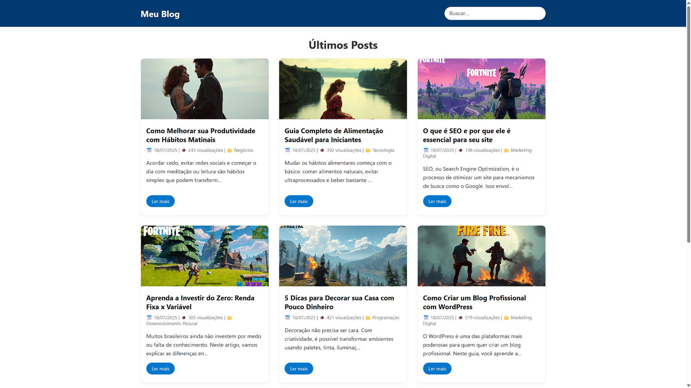Click the folder icon beside Programação category
Viewport: 691px width, 388px height.
click(x=368, y=317)
